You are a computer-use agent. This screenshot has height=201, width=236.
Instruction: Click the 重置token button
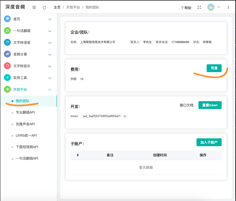pos(210,105)
